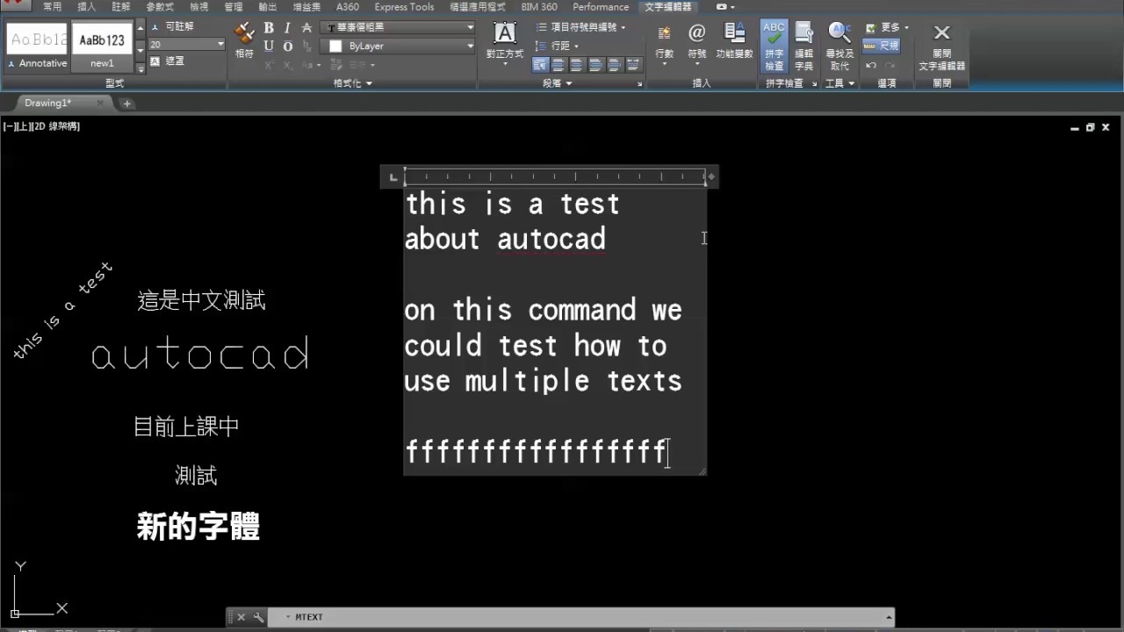1124x632 pixels.
Task: Select the new1 text style thumbnail
Action: click(102, 47)
